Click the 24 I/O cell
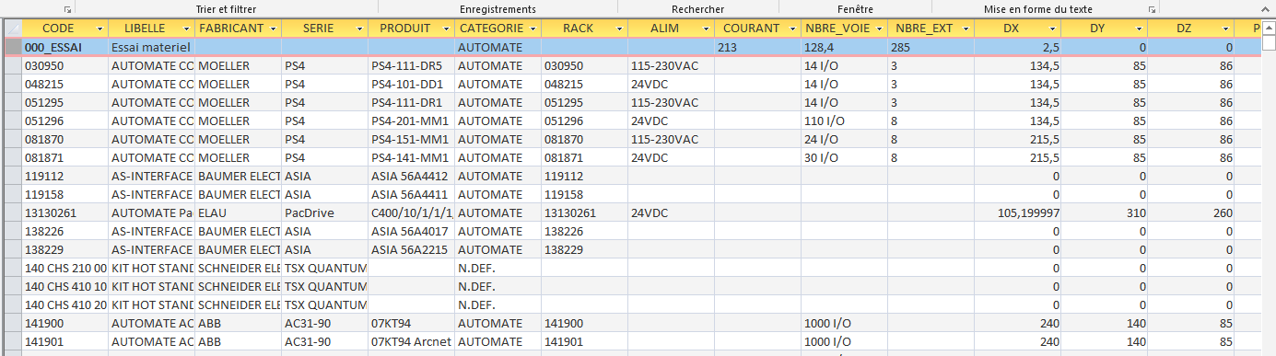The image size is (1276, 356). [844, 139]
